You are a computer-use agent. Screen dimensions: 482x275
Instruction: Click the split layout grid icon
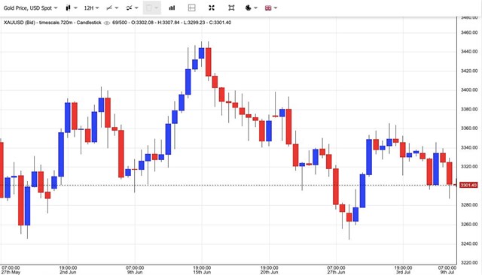tap(191, 8)
